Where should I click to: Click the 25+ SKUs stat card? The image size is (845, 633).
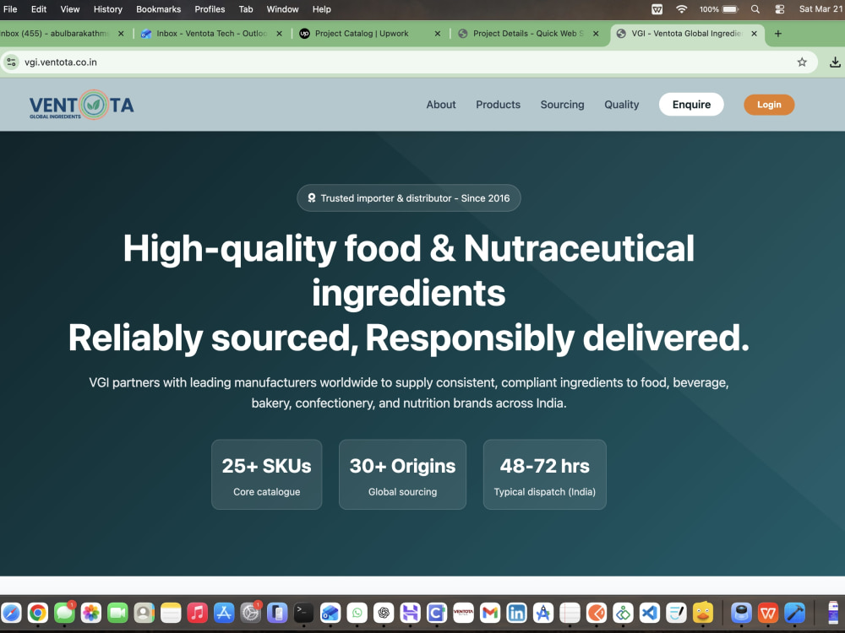(x=267, y=474)
